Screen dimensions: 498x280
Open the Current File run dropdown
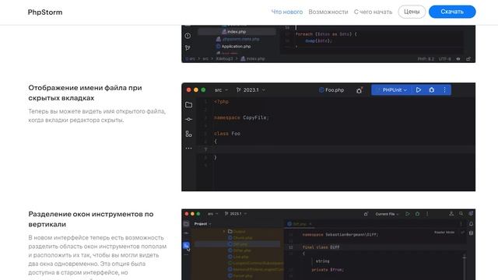coord(387,214)
